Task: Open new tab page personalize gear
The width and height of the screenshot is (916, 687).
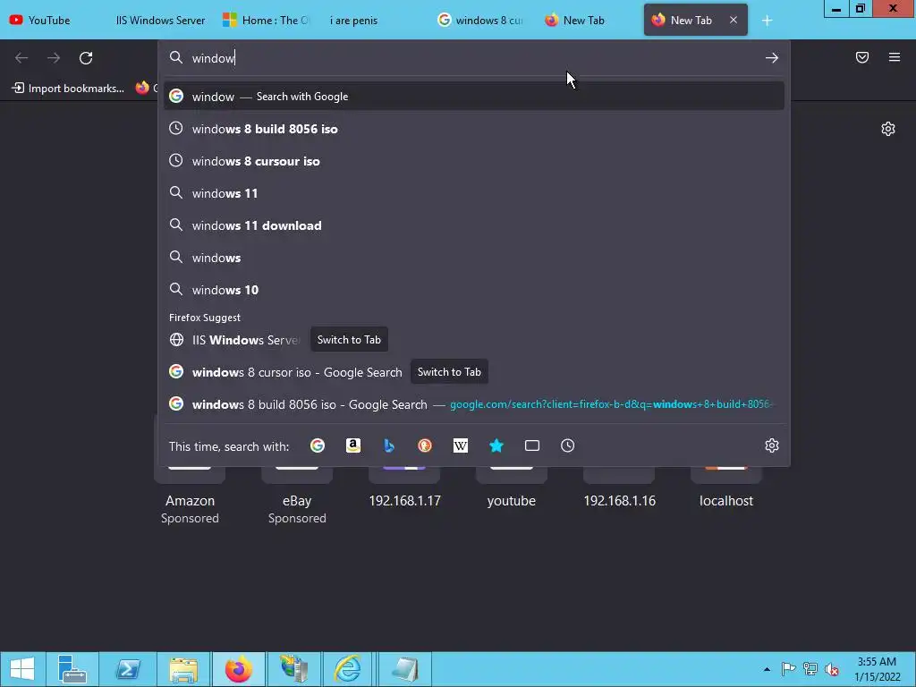Action: pos(888,129)
